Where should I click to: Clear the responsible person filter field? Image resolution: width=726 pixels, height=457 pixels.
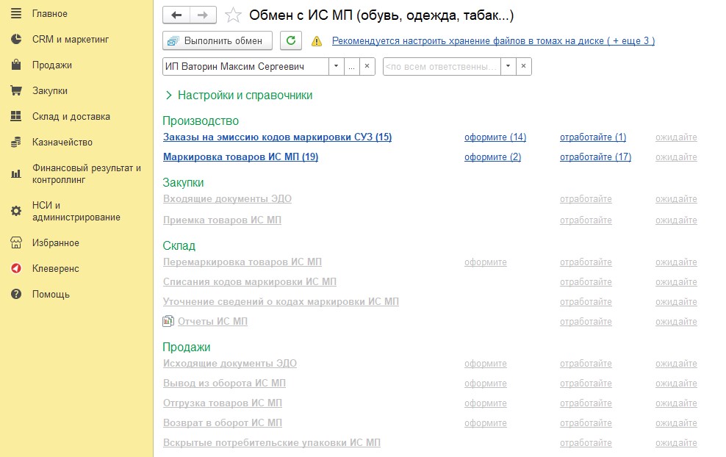pyautogui.click(x=523, y=67)
